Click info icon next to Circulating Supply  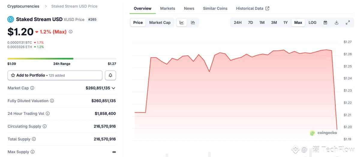[x=45, y=126]
